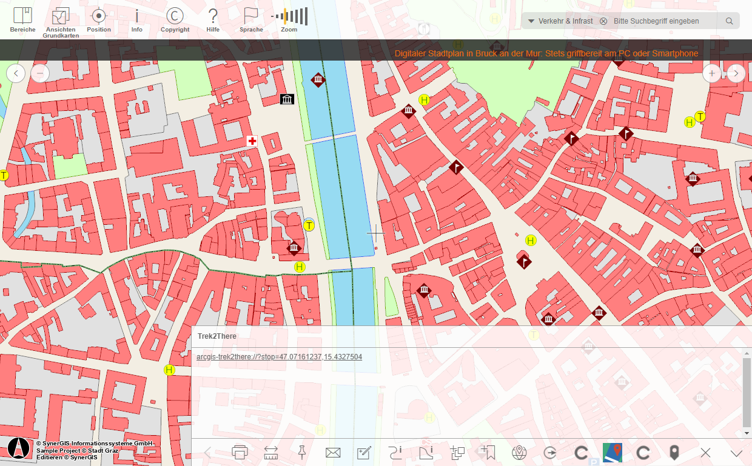Clear the search with the X icon
Image resolution: width=752 pixels, height=466 pixels.
point(603,21)
